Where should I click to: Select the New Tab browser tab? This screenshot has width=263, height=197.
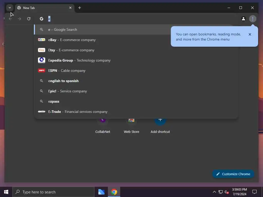coord(45,8)
